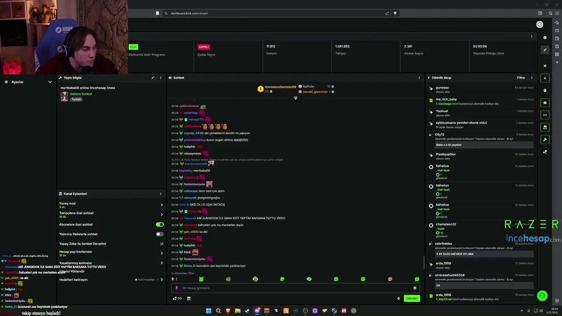
Task: Open HomelessGambler69 top gifter profile
Action: click(x=281, y=87)
